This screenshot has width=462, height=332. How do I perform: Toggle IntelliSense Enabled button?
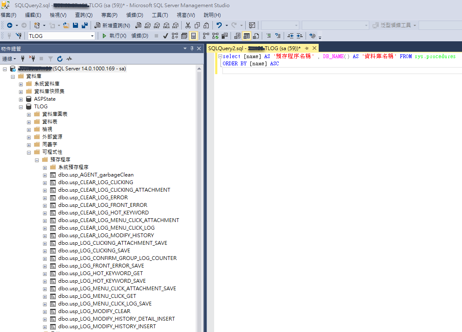(193, 36)
